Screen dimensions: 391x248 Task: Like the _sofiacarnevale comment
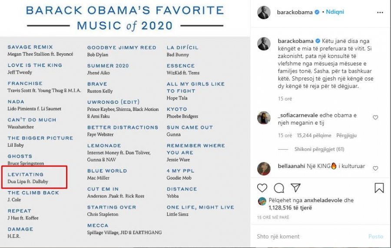[375, 118]
